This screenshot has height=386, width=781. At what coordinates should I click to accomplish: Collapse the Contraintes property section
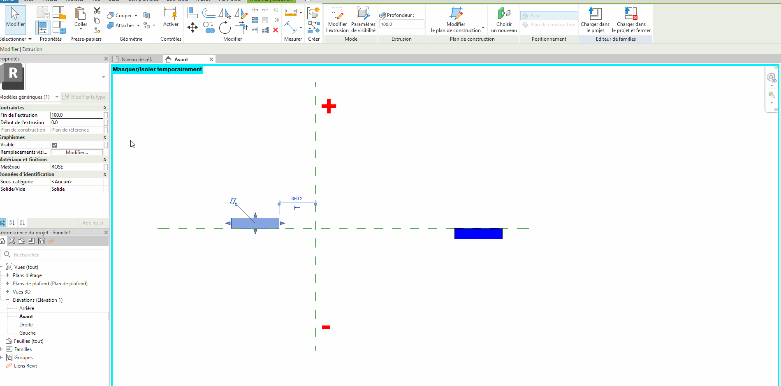click(x=104, y=108)
